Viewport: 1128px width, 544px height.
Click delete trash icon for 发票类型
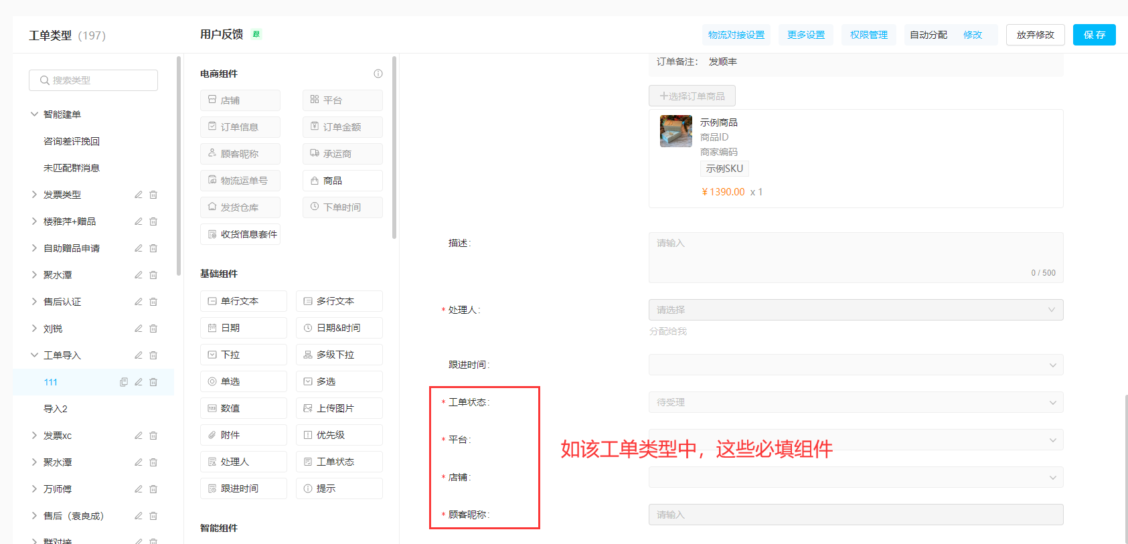point(153,195)
